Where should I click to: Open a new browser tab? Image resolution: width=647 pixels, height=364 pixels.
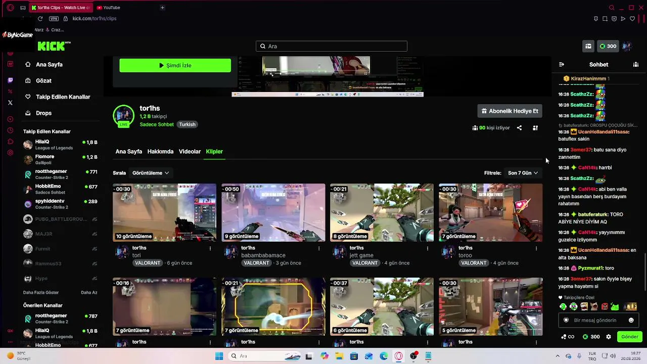pos(162,8)
